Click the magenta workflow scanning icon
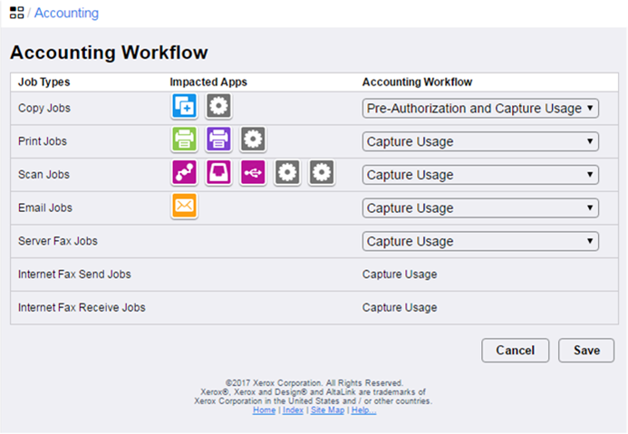This screenshot has height=434, width=628. pyautogui.click(x=185, y=173)
